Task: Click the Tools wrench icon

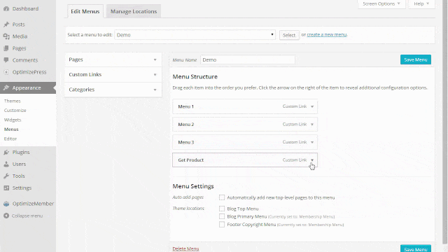Action: click(6, 176)
